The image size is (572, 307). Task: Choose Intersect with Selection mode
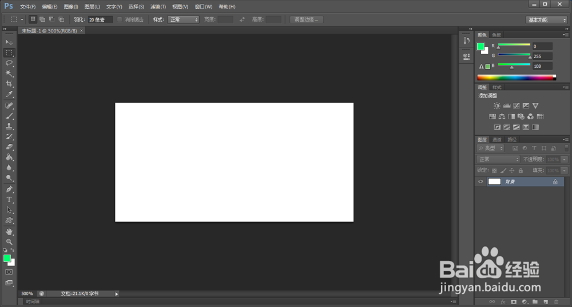pyautogui.click(x=61, y=19)
